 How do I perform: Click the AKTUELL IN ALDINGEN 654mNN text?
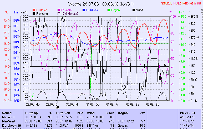(x=181, y=4)
